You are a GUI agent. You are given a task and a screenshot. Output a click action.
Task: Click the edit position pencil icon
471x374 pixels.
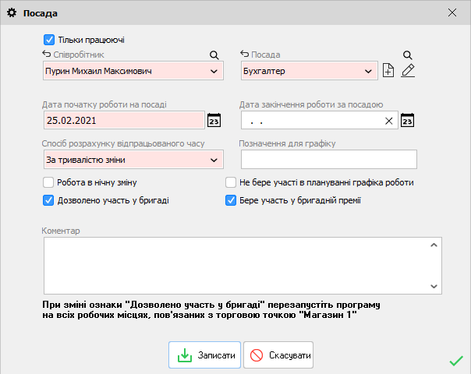(408, 72)
